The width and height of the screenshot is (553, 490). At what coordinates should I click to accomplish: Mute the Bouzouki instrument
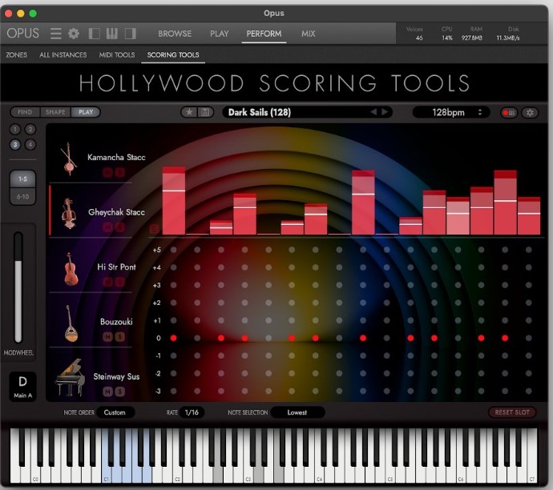tap(107, 337)
